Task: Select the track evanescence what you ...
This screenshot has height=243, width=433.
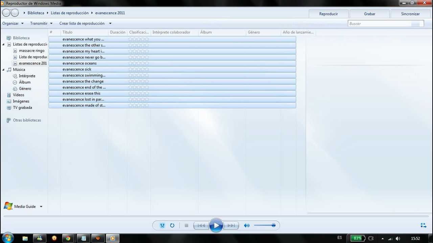Action: (172, 39)
